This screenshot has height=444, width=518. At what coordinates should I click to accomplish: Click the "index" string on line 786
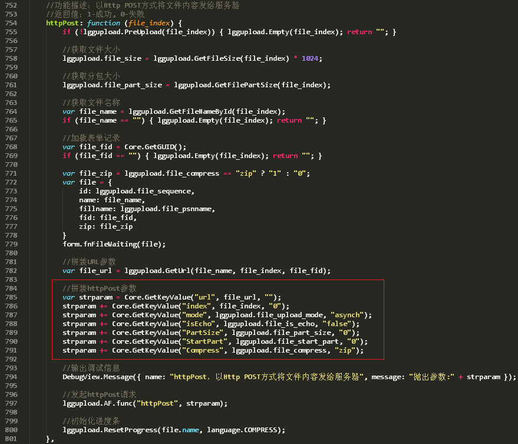click(x=197, y=306)
